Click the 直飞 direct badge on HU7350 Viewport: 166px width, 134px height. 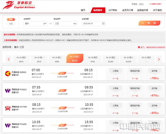pyautogui.click(x=63, y=108)
